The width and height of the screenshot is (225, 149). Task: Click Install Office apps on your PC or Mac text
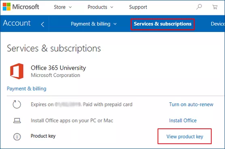pos(72,121)
